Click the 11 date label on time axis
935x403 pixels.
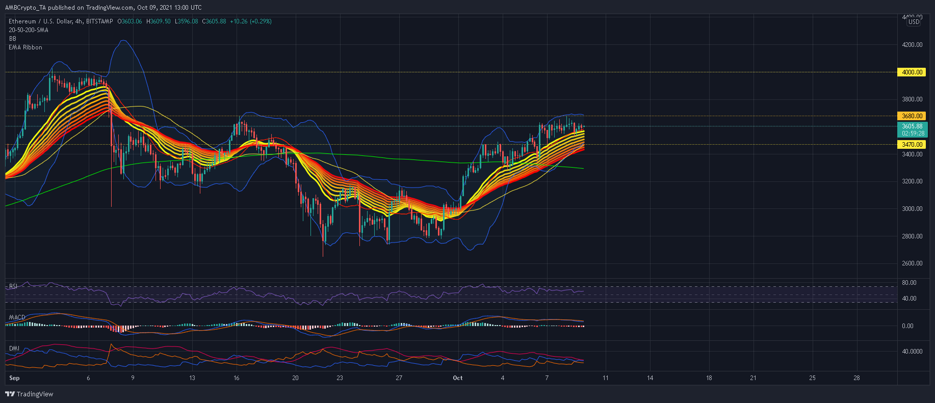(606, 378)
